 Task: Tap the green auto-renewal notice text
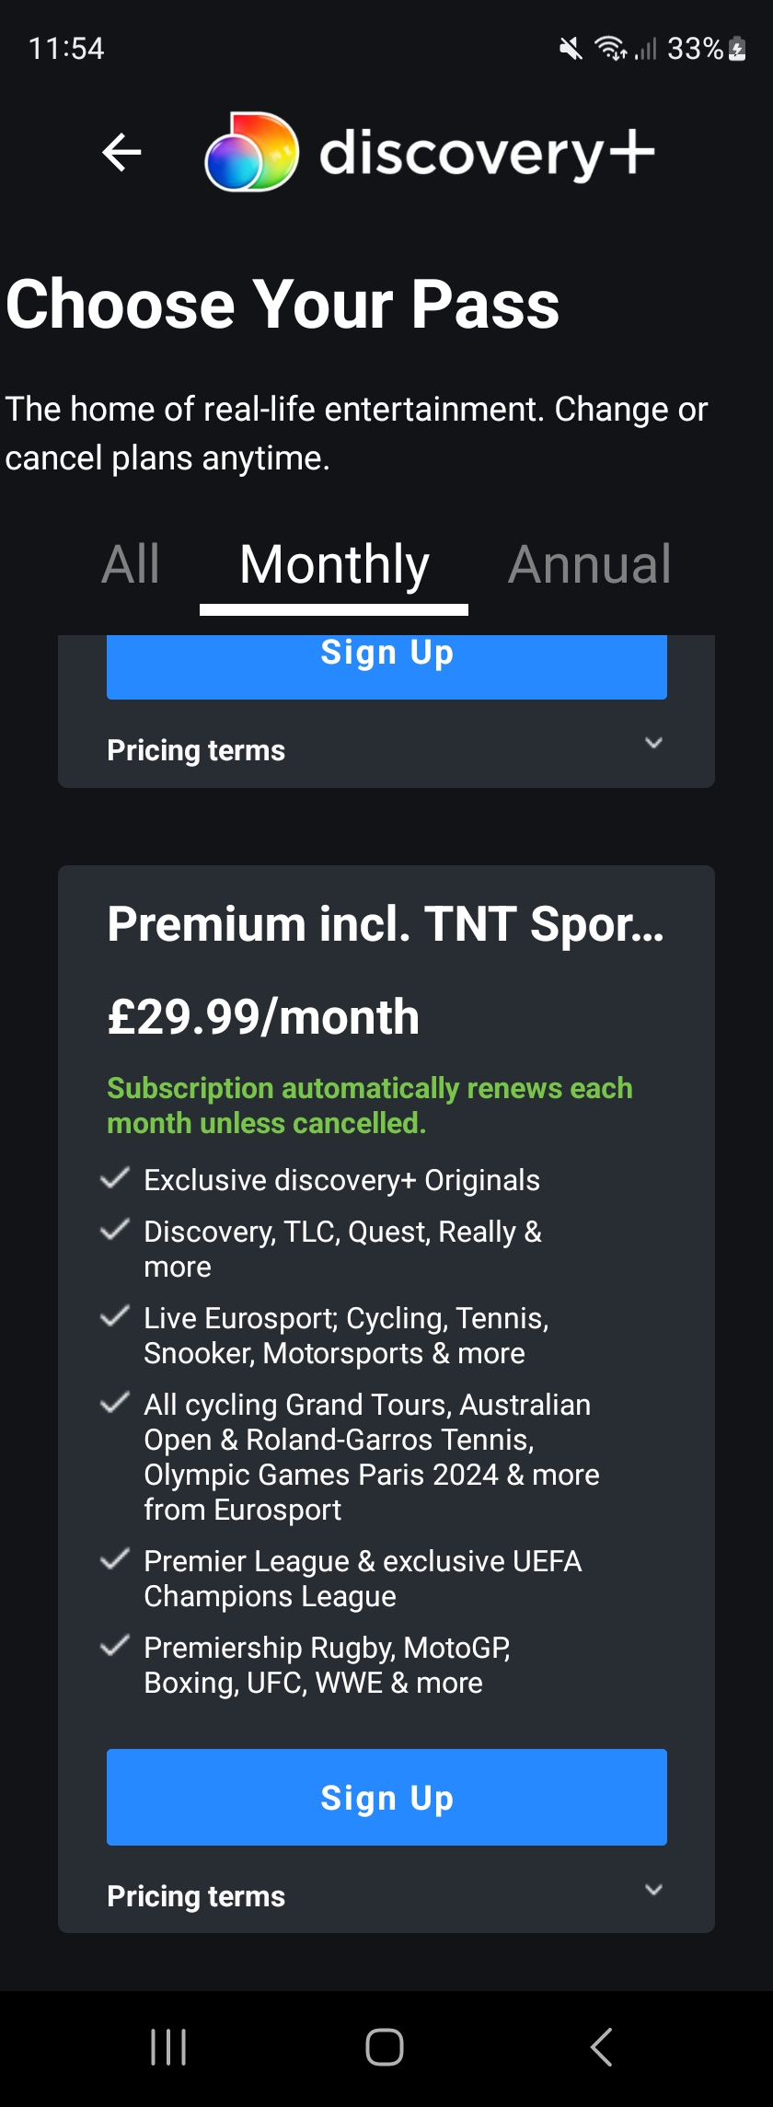[368, 1104]
